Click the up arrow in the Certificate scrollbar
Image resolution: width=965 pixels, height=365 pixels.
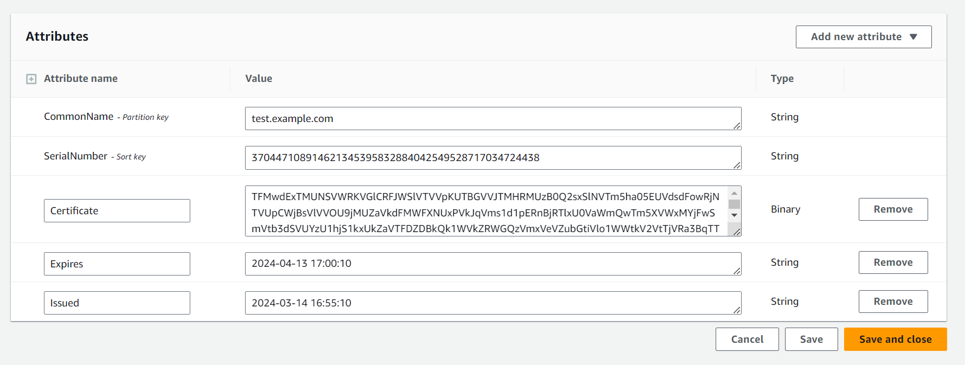click(735, 193)
